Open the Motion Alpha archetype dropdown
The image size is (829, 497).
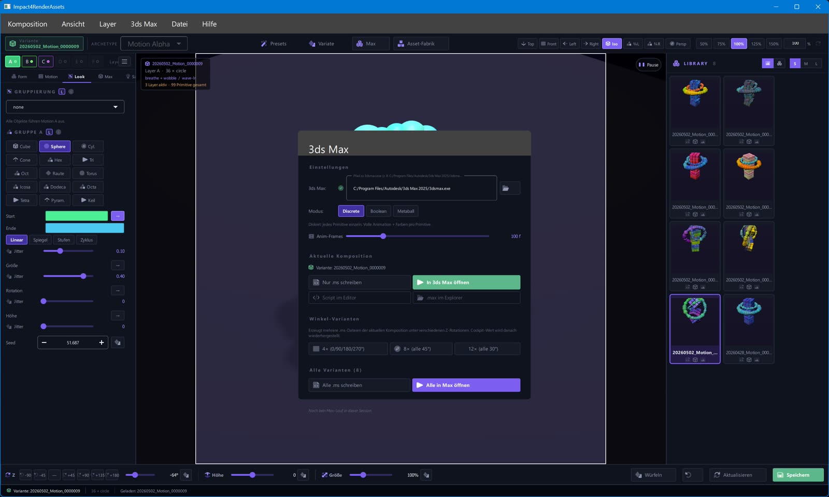coord(154,44)
